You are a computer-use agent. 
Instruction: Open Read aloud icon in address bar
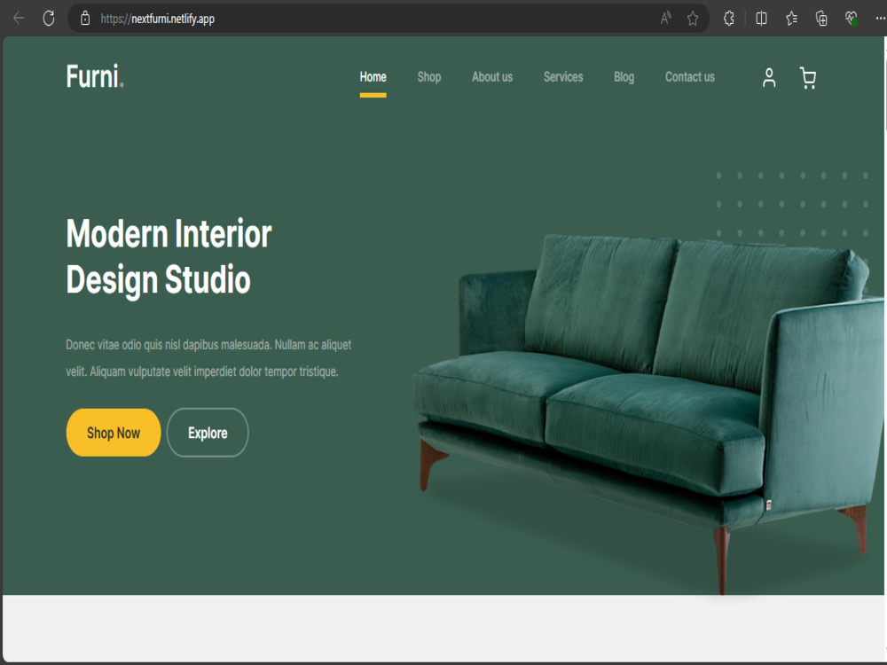pos(666,18)
